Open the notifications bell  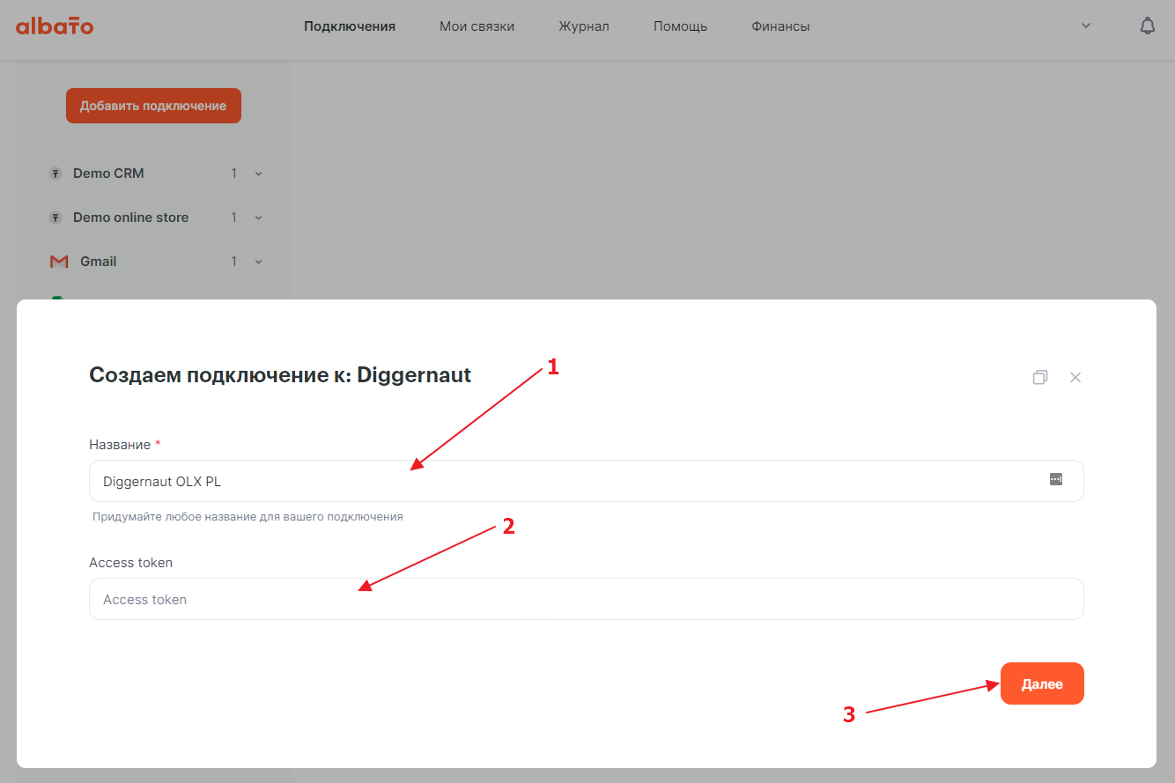(x=1147, y=26)
